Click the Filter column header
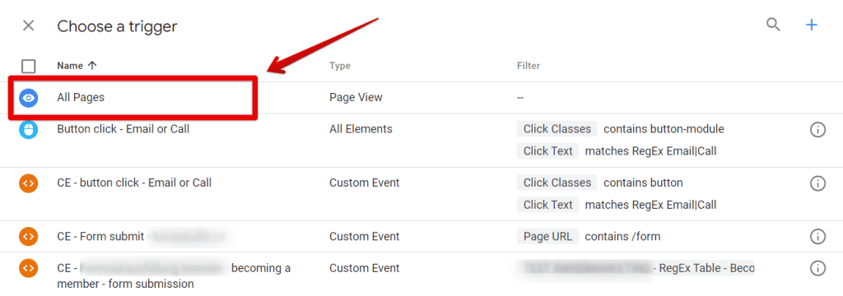The width and height of the screenshot is (843, 296). pos(529,66)
